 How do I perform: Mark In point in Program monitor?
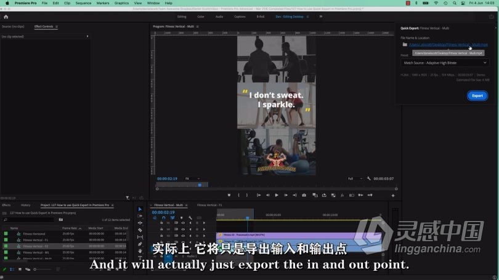coord(238,195)
